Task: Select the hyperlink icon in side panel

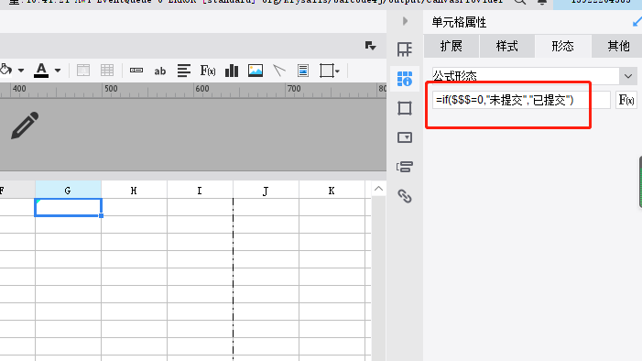Action: tap(405, 196)
